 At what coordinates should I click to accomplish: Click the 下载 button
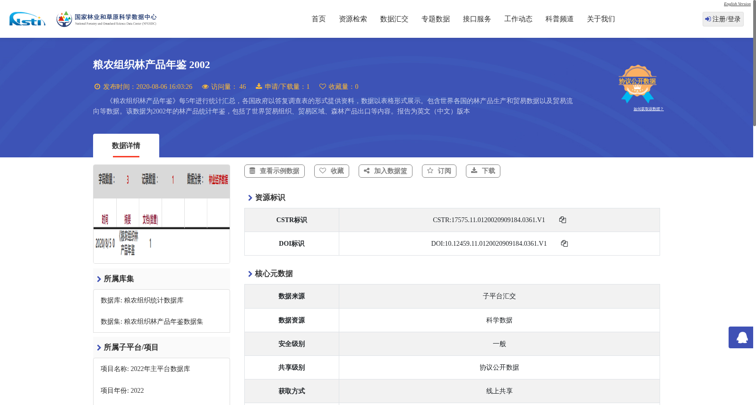click(x=483, y=171)
